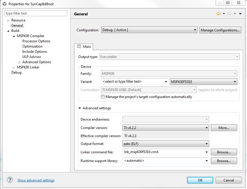Image resolution: width=247 pixels, height=189 pixels.
Task: Open the Compiler version dropdown
Action: tap(166, 128)
